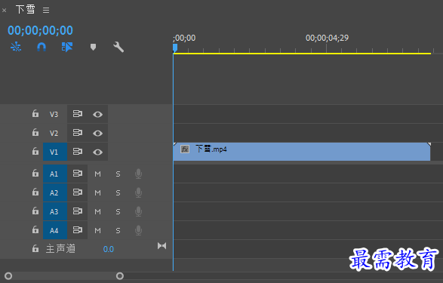Toggle lock on track A4

[x=35, y=229]
